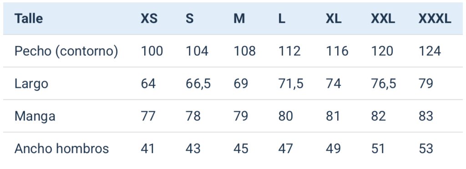466x169 pixels.
Task: Click the Manga row label
Action: 35,116
